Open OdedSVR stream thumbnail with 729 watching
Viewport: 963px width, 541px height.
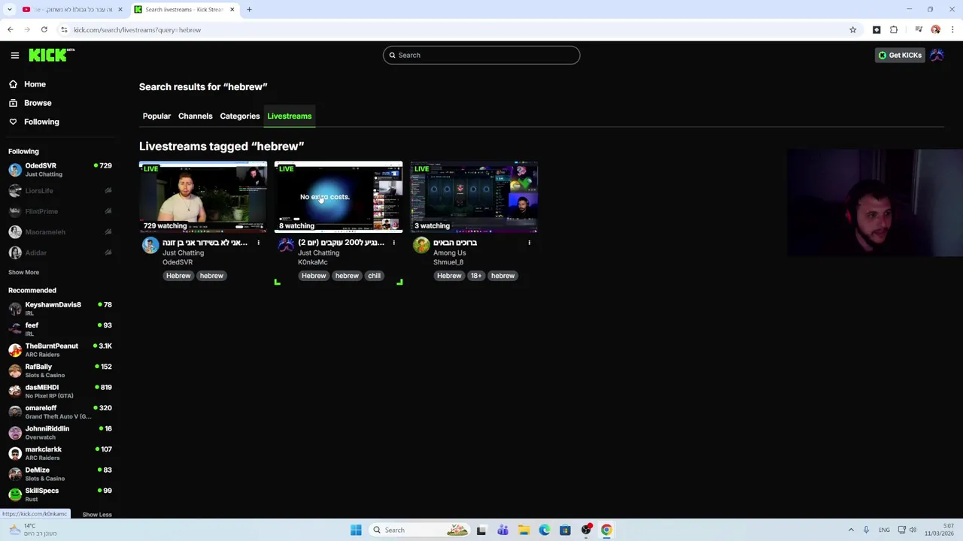[x=203, y=197]
